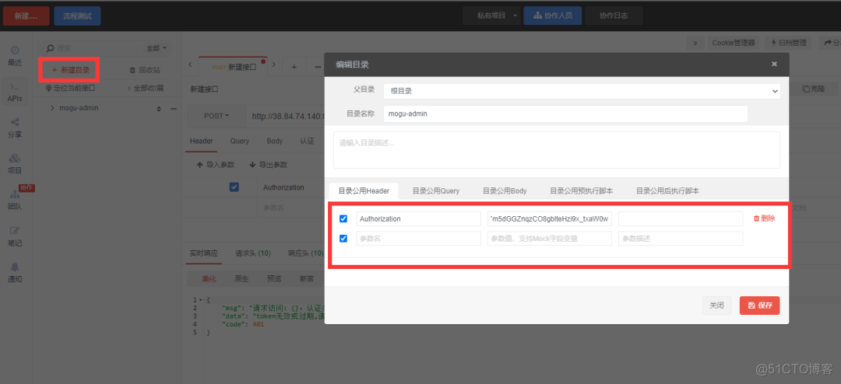Screen dimensions: 841x384
Task: Click the 回收站 recycle bin
Action: [144, 70]
